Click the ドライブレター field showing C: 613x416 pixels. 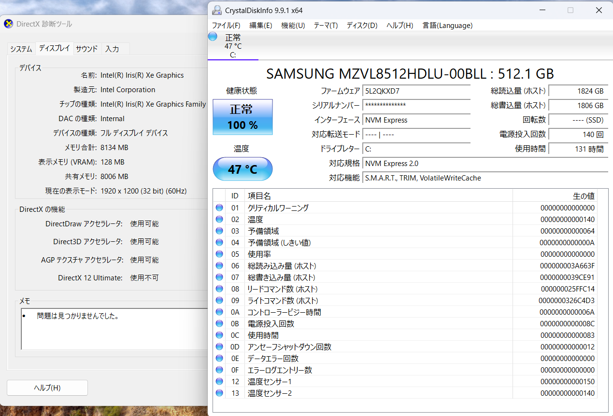point(416,149)
